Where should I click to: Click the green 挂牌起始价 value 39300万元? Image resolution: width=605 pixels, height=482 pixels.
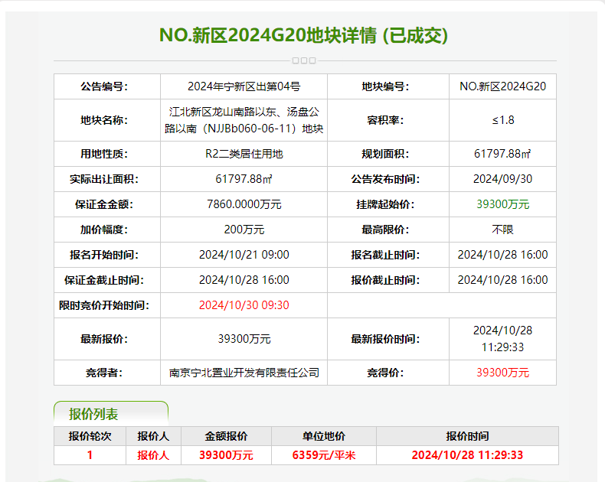coord(502,204)
